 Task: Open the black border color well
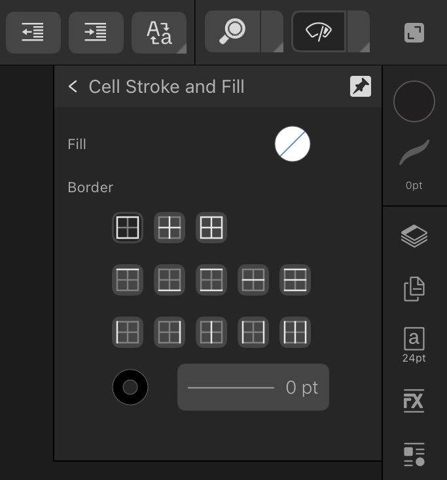(130, 387)
